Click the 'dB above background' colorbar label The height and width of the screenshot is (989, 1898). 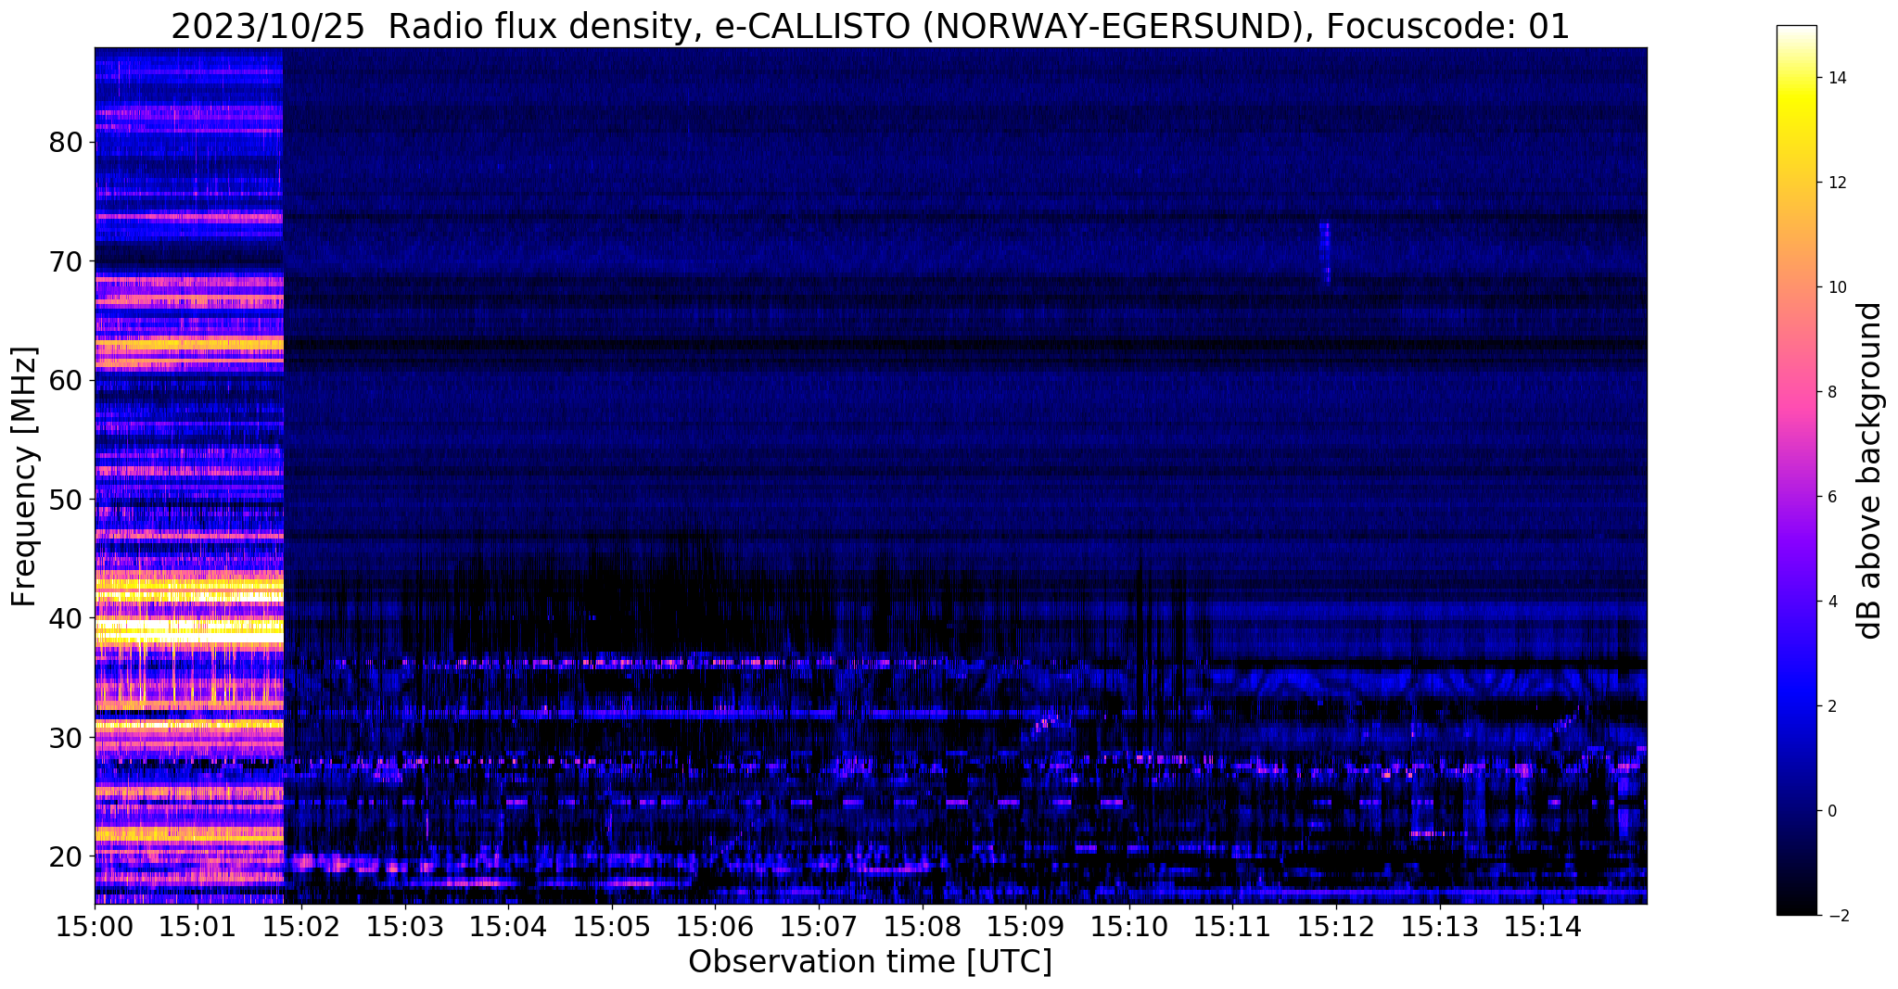pyautogui.click(x=1869, y=470)
